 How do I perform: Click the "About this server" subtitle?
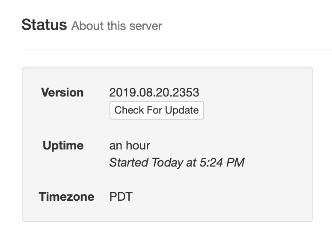click(116, 26)
